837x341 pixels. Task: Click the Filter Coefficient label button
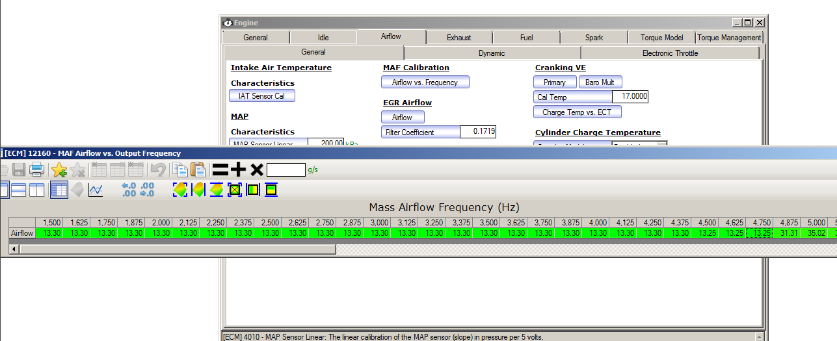click(x=421, y=132)
